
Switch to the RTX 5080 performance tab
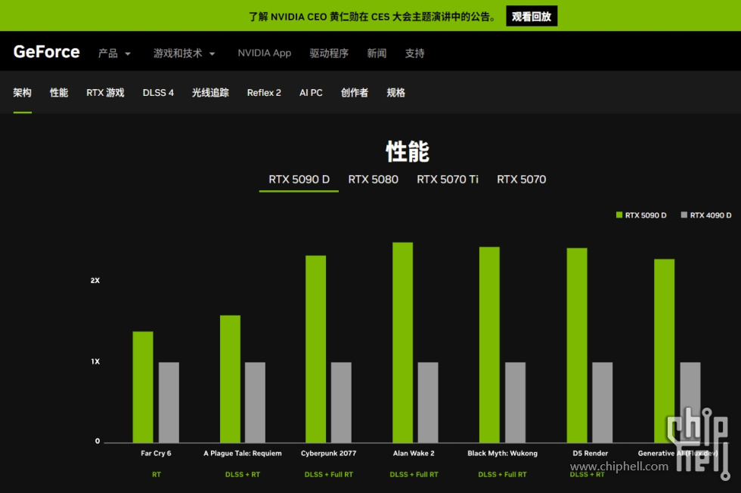[x=374, y=180]
